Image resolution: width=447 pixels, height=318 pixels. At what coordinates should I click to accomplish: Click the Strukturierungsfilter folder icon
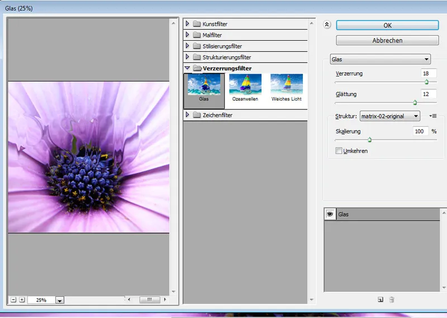(197, 57)
